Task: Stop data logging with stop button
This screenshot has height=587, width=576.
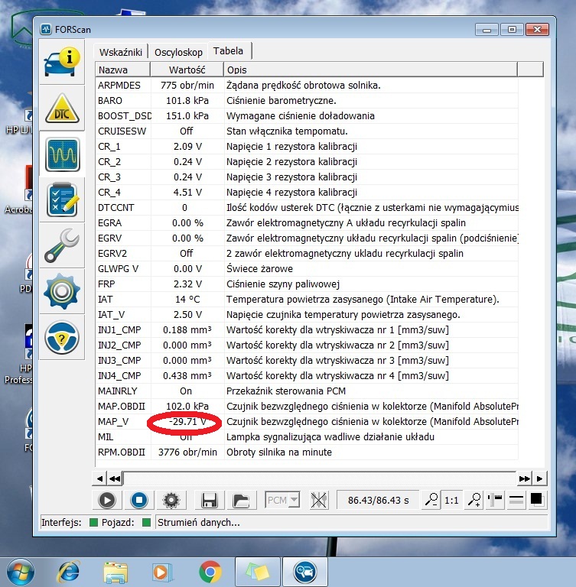Action: pyautogui.click(x=138, y=501)
